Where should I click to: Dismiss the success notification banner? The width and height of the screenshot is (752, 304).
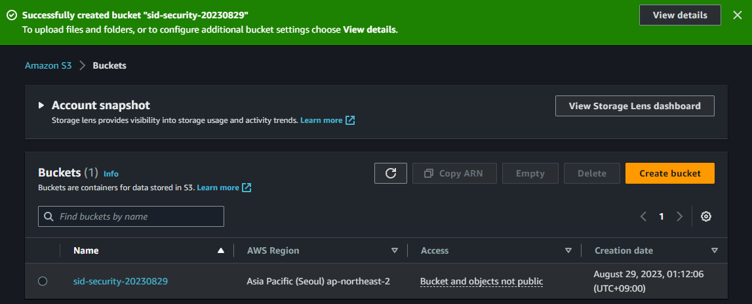737,15
